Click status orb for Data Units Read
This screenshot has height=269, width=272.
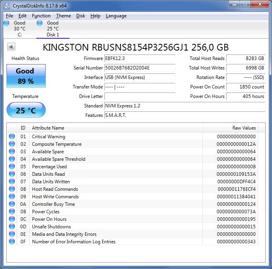(x=12, y=174)
